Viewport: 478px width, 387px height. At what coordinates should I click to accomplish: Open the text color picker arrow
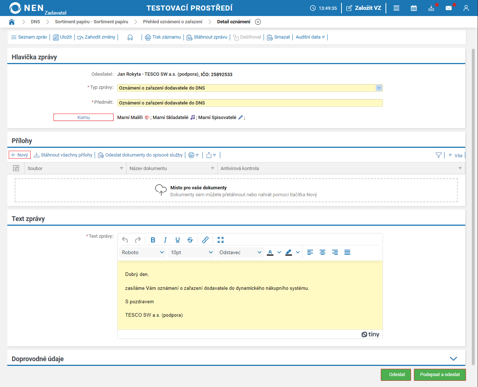(x=279, y=252)
